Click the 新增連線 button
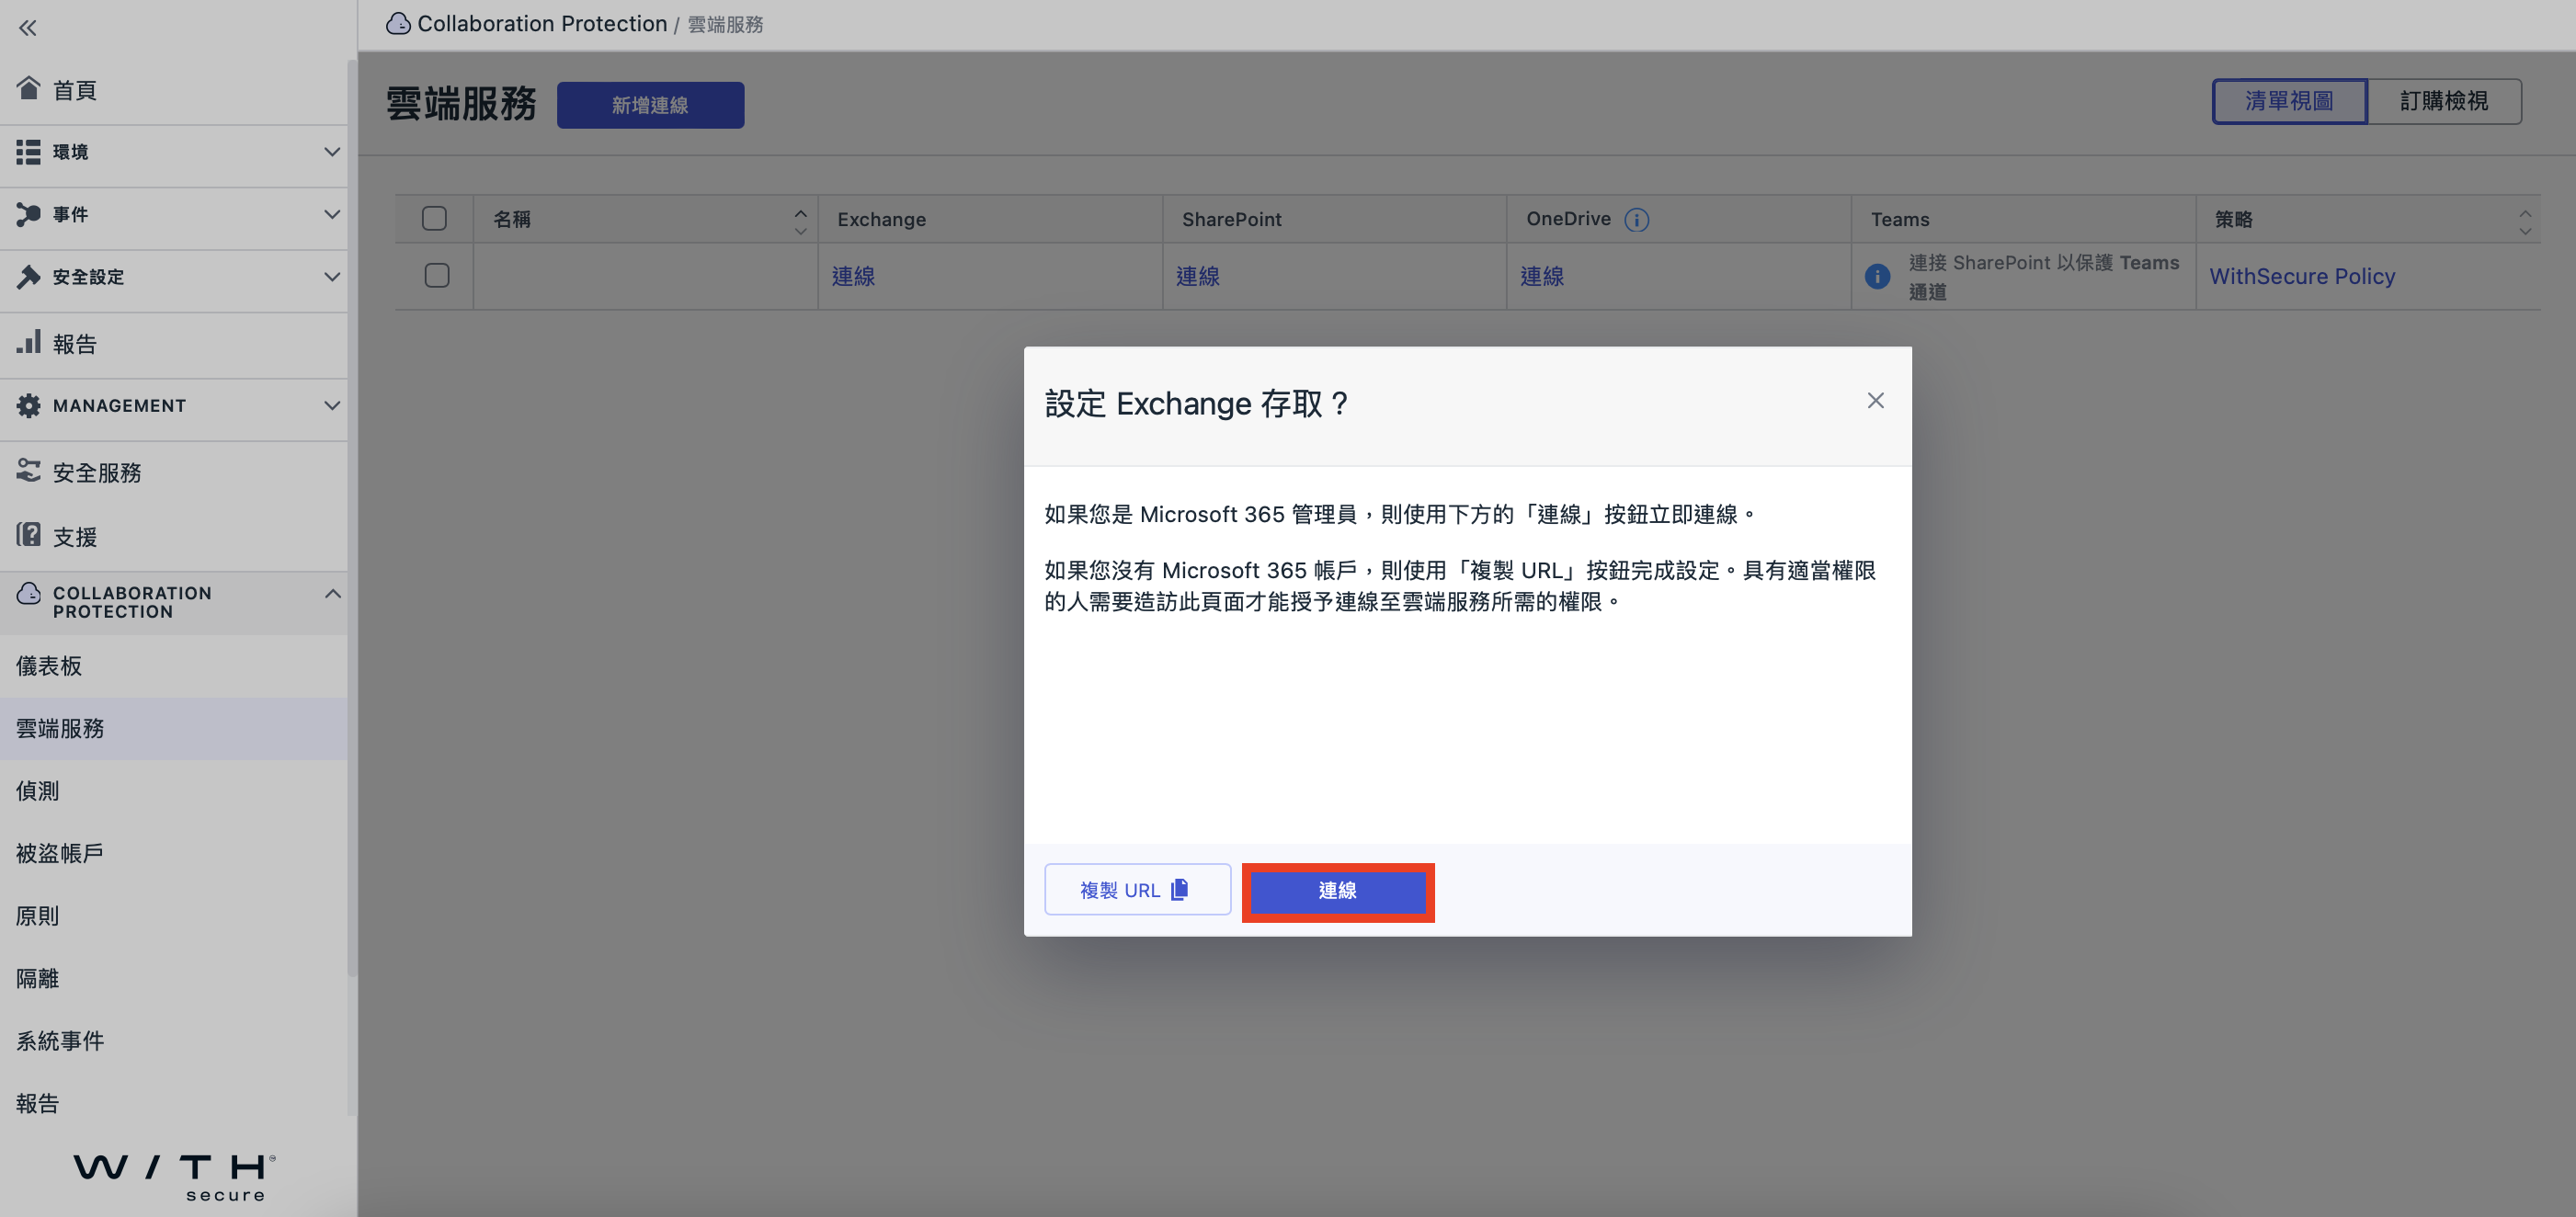Viewport: 2576px width, 1217px height. point(650,105)
